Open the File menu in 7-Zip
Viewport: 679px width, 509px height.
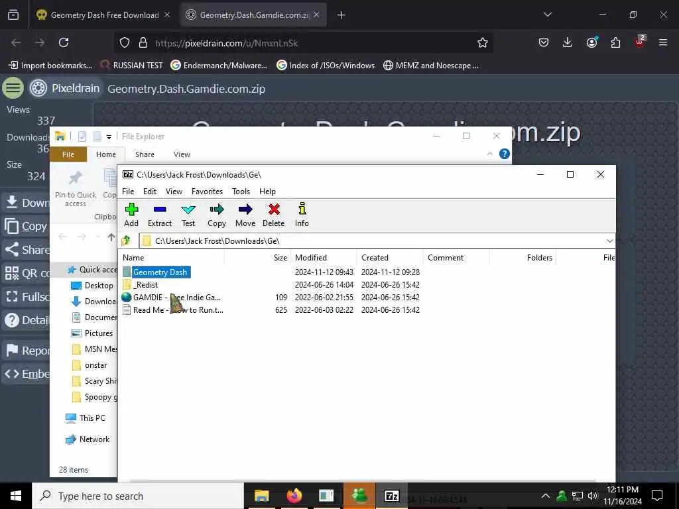[128, 192]
